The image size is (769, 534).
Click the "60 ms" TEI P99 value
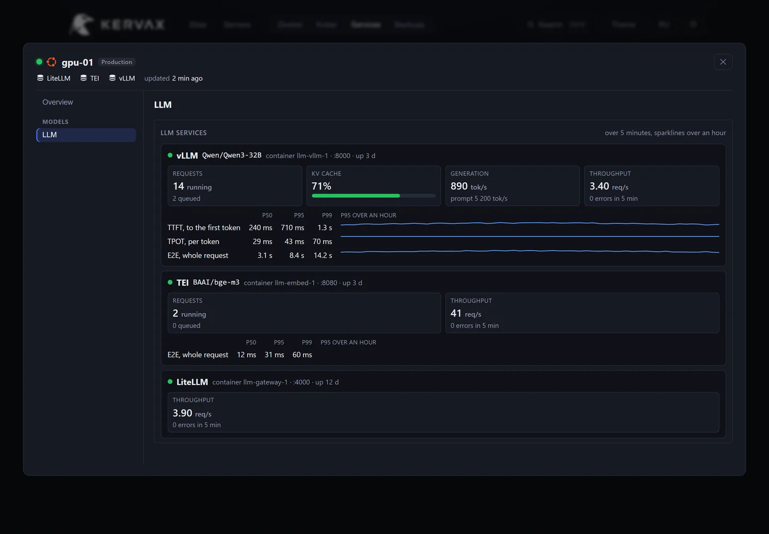302,355
